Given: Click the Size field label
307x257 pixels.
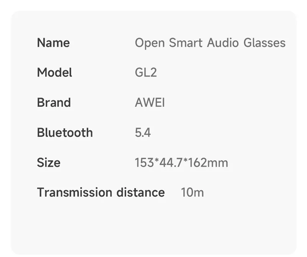Looking at the screenshot, I should [49, 162].
